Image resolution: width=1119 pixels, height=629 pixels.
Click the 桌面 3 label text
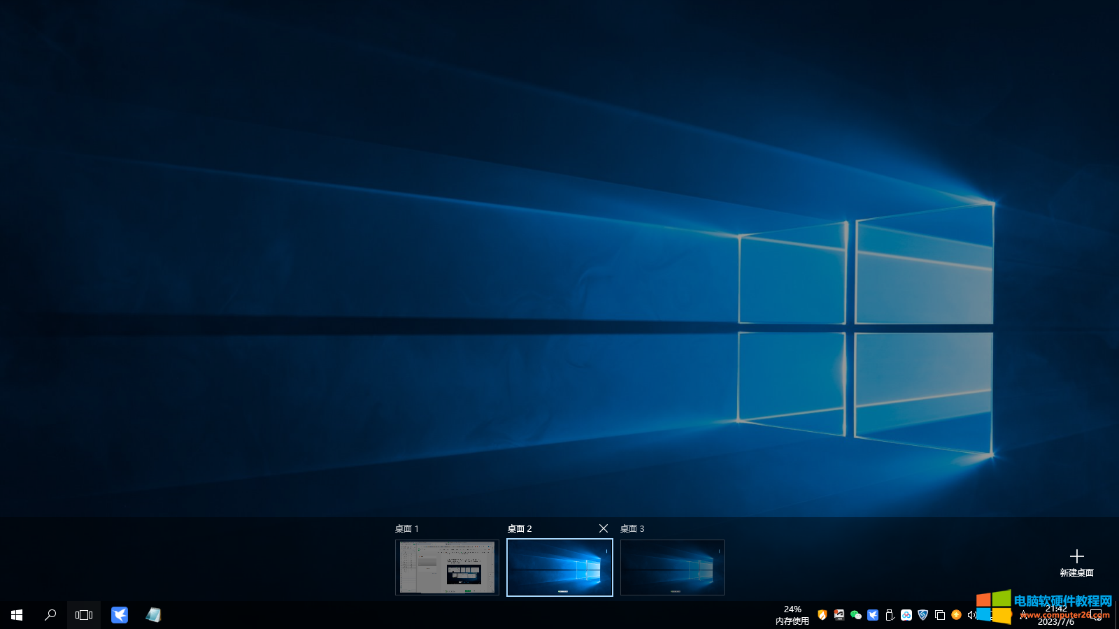tap(632, 529)
